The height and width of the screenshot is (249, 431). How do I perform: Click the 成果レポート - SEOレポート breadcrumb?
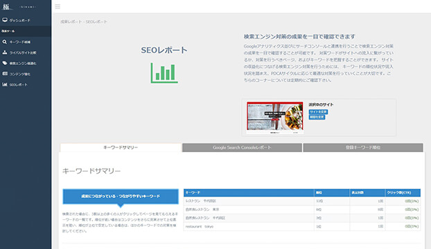(x=84, y=21)
